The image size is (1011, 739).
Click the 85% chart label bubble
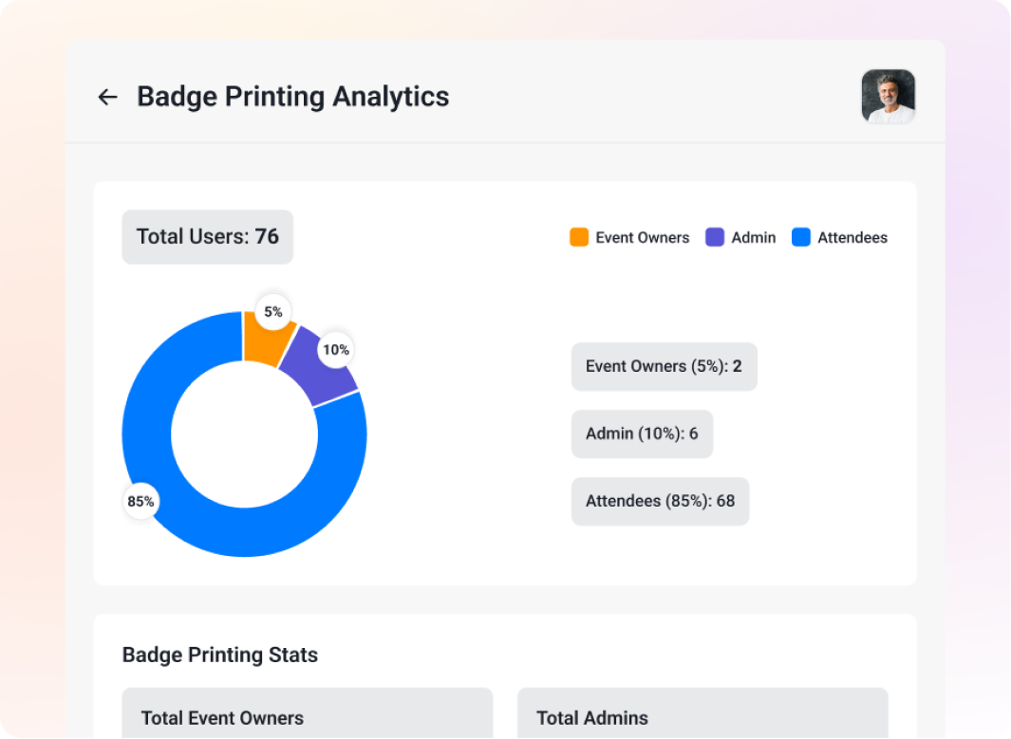tap(140, 501)
